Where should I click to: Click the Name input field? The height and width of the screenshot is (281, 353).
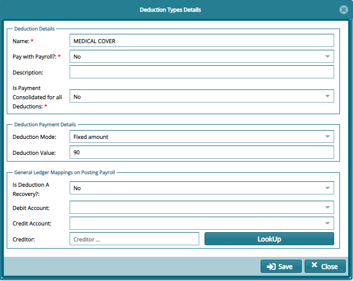(202, 41)
